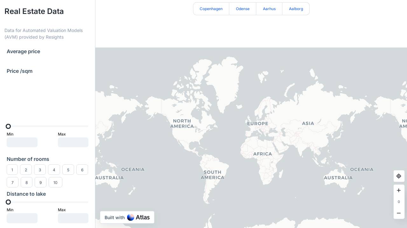
Task: Toggle the 4 rooms filter
Action: point(54,170)
